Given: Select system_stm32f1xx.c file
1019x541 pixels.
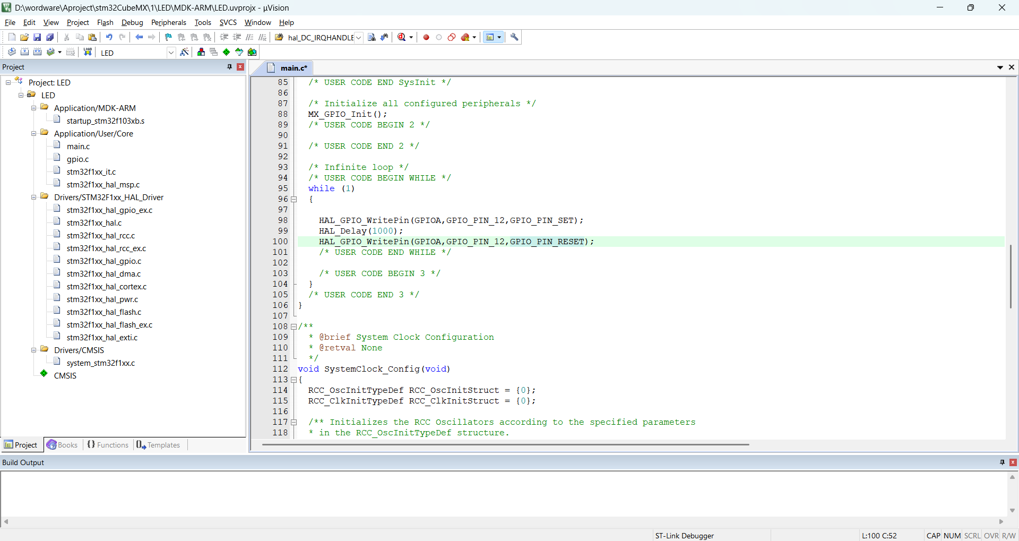Looking at the screenshot, I should (101, 363).
